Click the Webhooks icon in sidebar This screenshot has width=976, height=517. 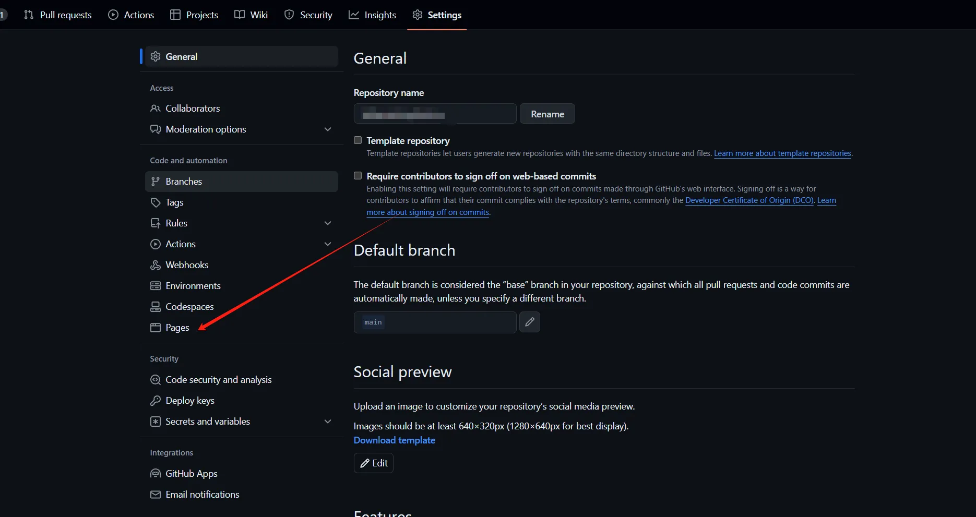coord(156,265)
